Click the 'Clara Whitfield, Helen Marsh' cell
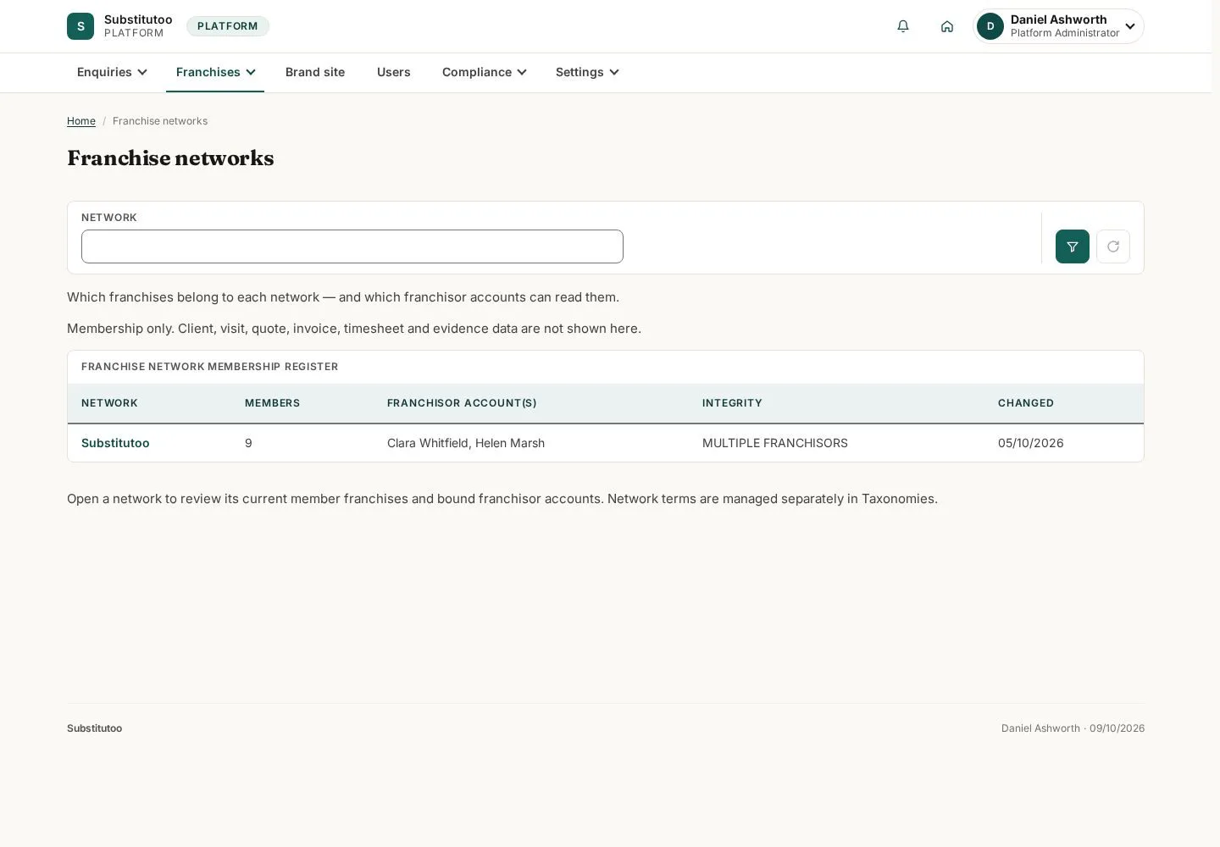The height and width of the screenshot is (847, 1220). click(466, 443)
